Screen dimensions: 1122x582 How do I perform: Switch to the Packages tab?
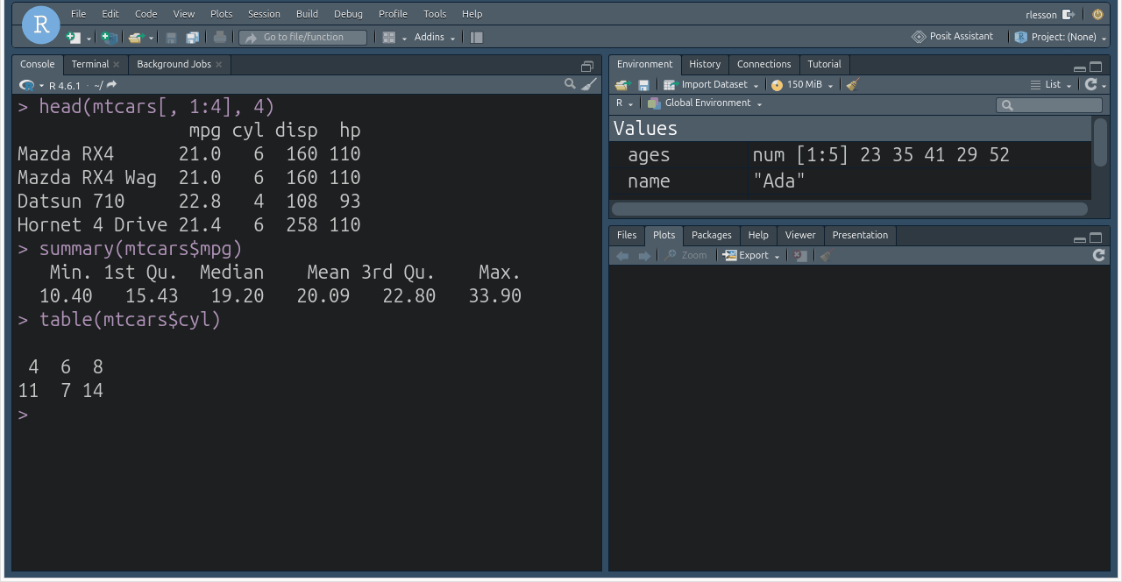point(711,235)
